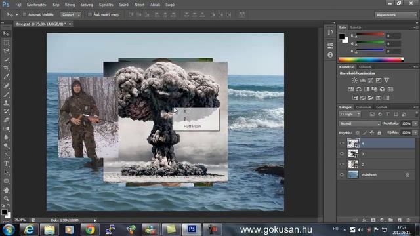Select the Lasso tool

[6, 51]
